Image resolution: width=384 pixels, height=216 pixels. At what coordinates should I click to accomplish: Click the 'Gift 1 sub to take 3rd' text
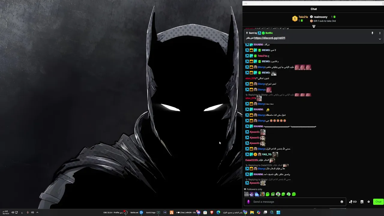click(x=325, y=21)
